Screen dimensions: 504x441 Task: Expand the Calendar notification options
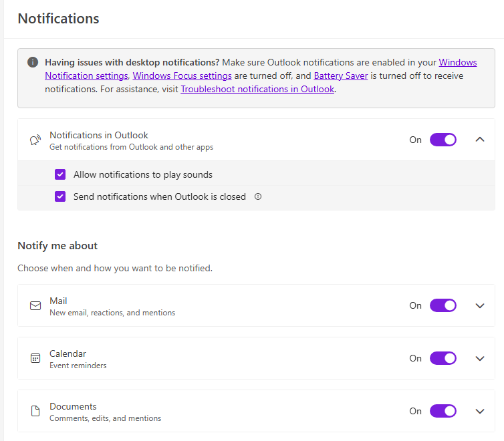(x=480, y=358)
